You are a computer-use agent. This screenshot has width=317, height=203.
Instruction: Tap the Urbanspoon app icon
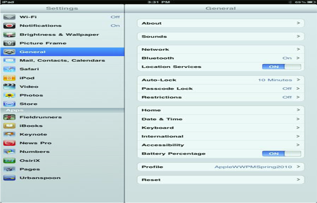9,178
